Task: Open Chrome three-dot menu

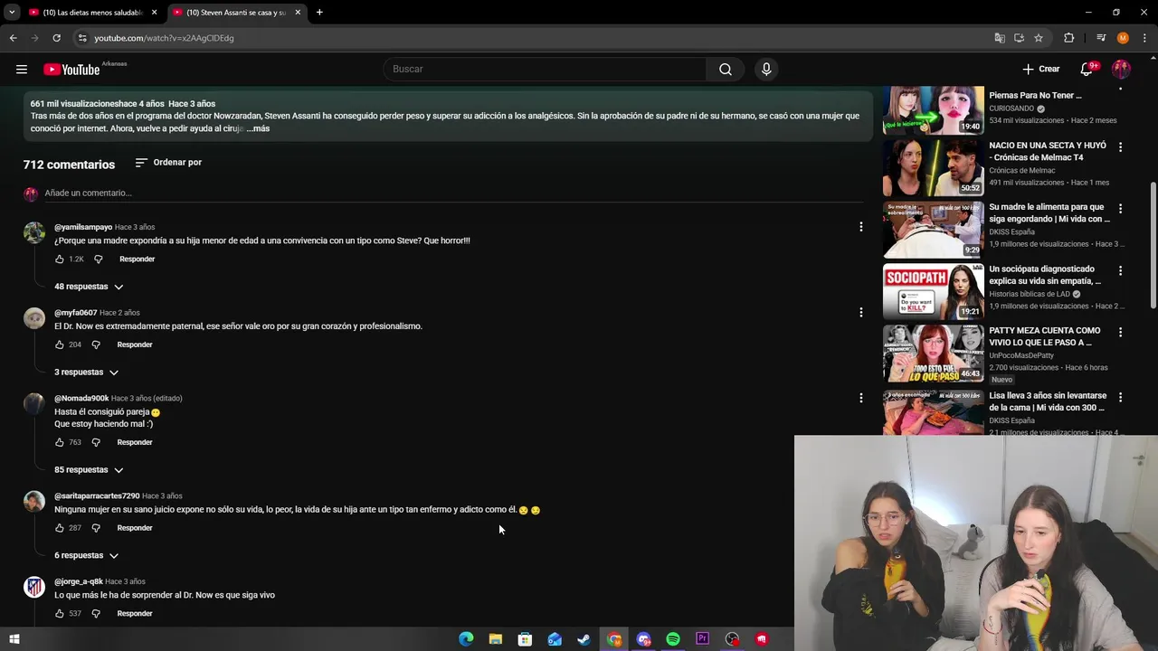Action: tap(1144, 38)
